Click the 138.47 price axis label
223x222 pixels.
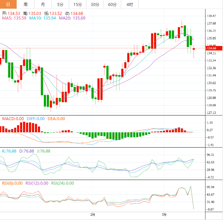[x=211, y=16]
